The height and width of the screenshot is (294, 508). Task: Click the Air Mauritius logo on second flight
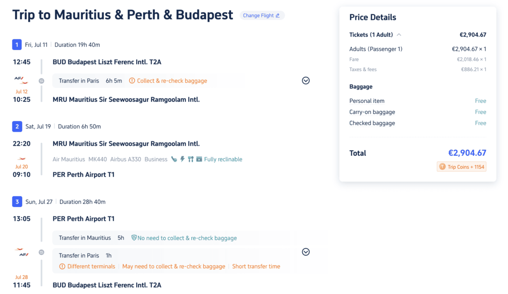coord(22,159)
